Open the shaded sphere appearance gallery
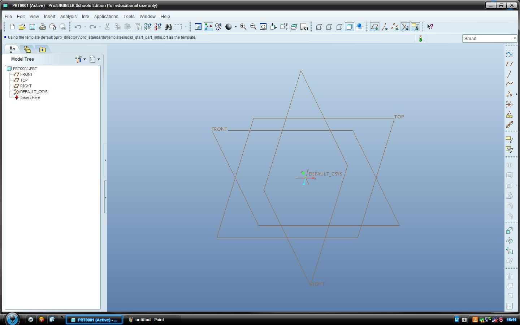Viewport: 520px width, 325px height. (x=229, y=27)
